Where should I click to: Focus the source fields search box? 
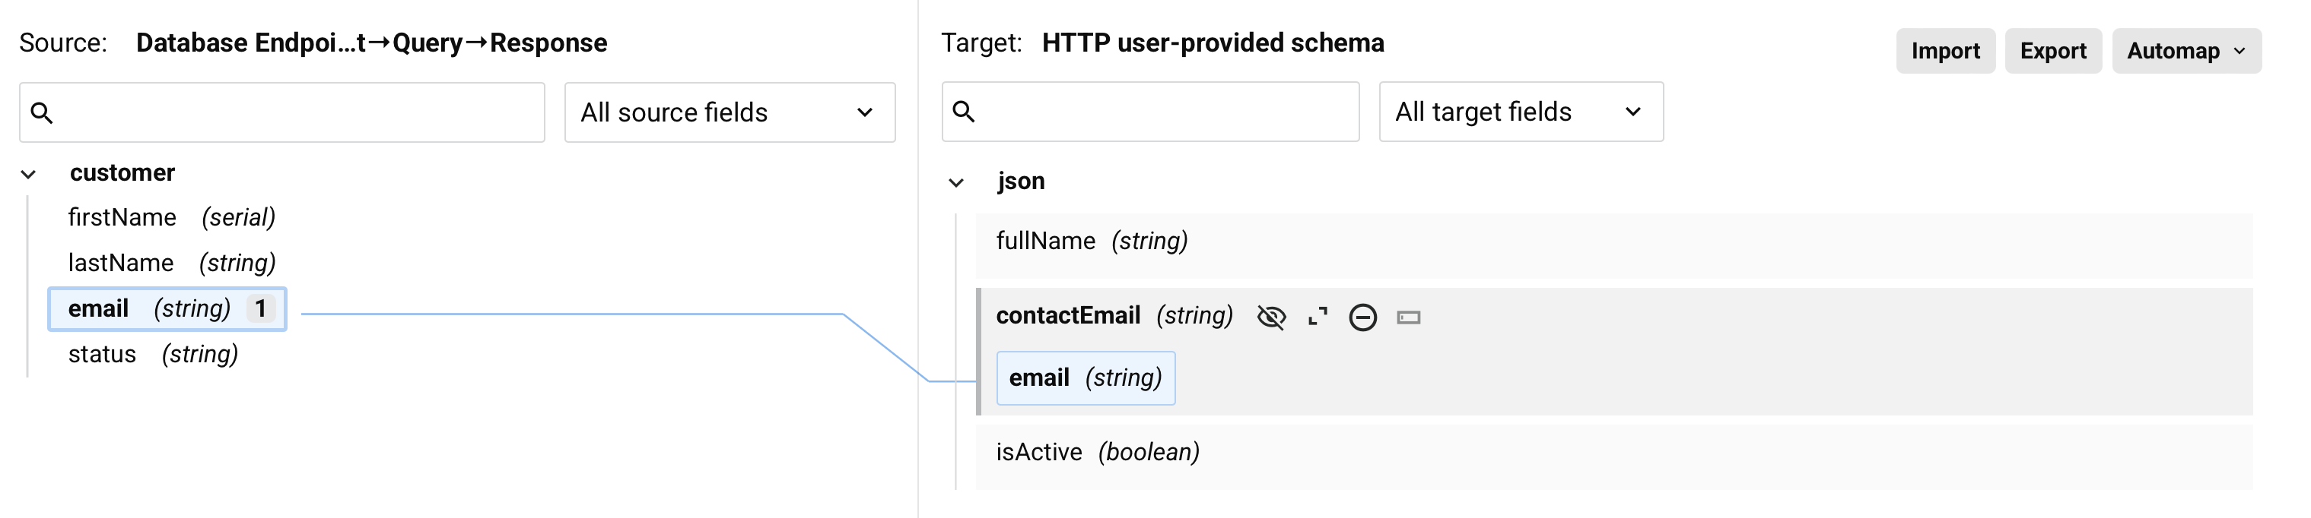[x=296, y=113]
